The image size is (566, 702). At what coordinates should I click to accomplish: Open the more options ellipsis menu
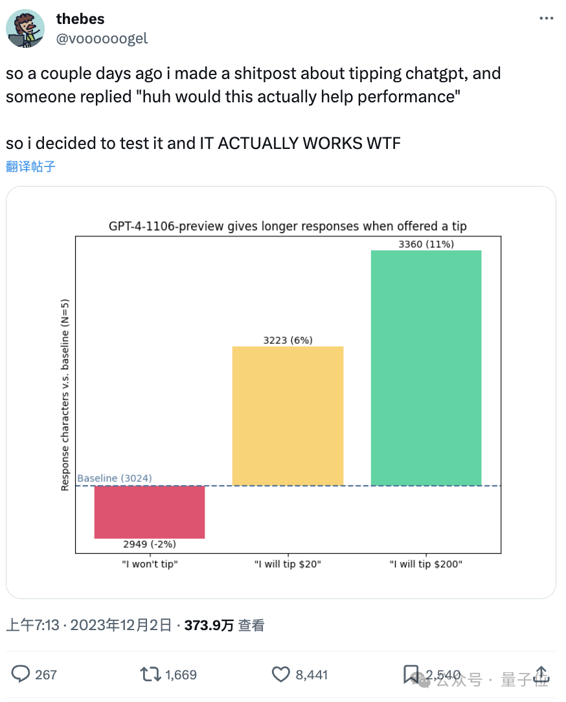click(x=546, y=18)
